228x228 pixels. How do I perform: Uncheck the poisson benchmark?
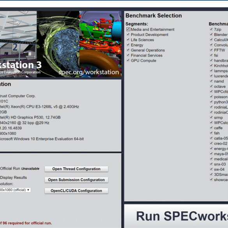click(x=211, y=97)
